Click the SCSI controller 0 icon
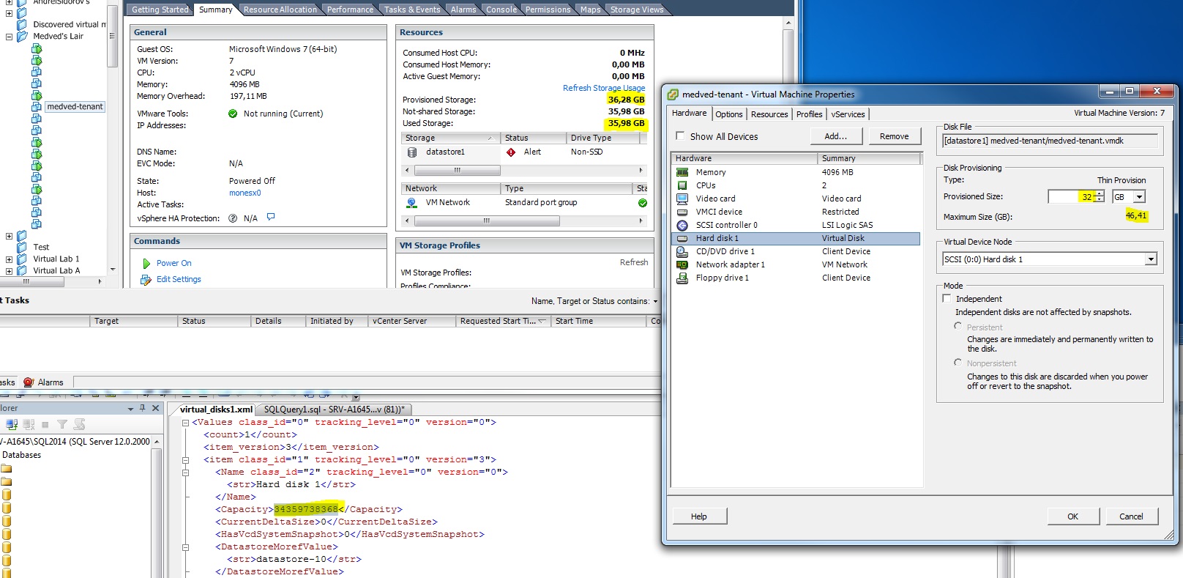Viewport: 1183px width, 578px height. [682, 225]
